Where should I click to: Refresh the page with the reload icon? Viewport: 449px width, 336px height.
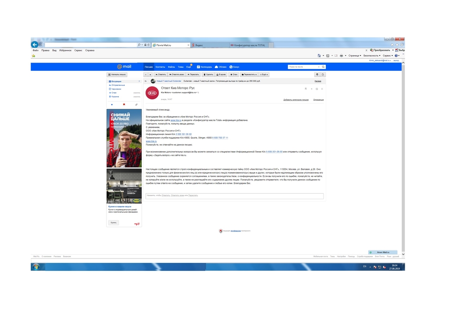(x=148, y=45)
